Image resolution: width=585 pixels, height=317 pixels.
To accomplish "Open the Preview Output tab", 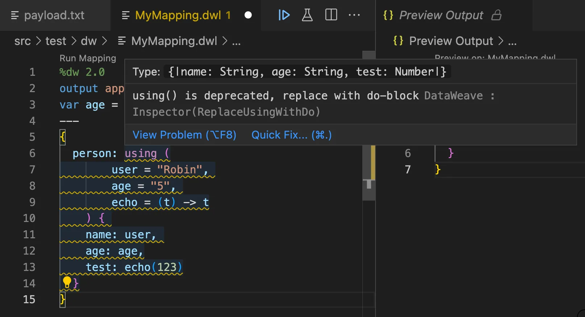I will coord(441,15).
